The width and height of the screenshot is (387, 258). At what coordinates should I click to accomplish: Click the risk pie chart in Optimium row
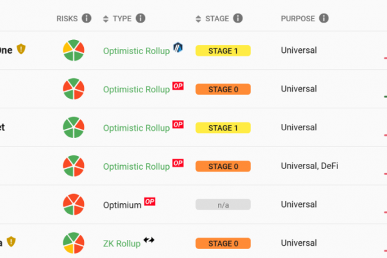pos(74,204)
